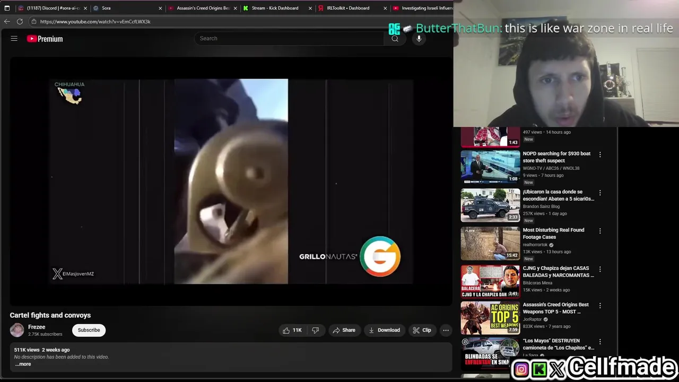Screen dimensions: 679x382
Task: Click the search magnifier button
Action: tap(395, 38)
